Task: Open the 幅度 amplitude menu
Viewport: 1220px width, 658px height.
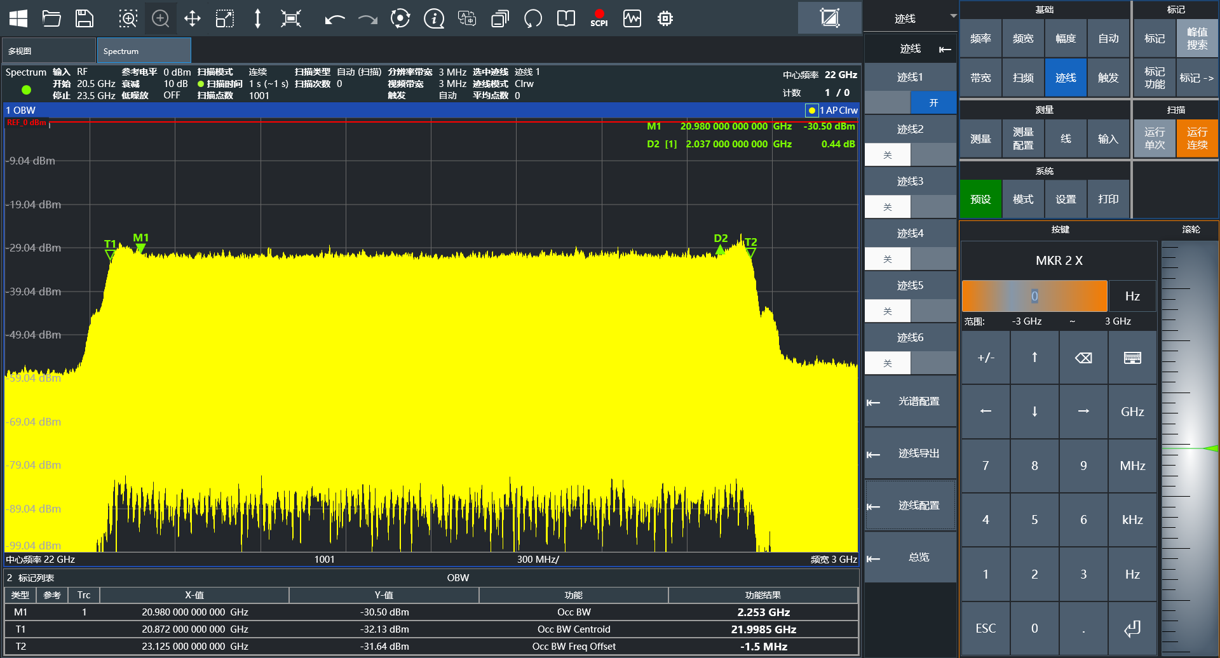Action: pyautogui.click(x=1066, y=39)
